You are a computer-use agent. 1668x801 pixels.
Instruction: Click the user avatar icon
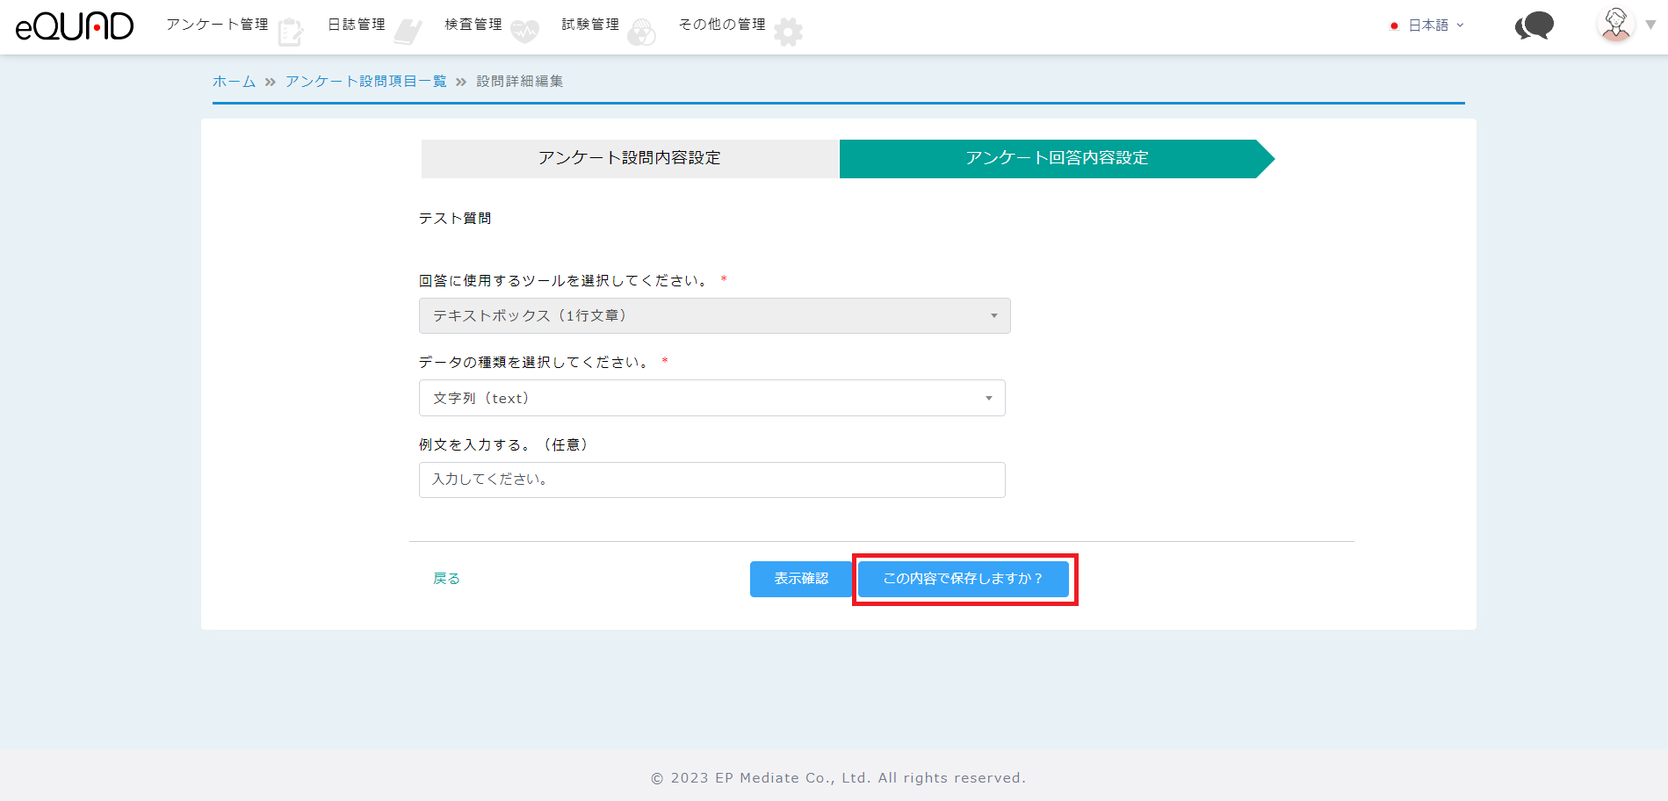point(1615,25)
